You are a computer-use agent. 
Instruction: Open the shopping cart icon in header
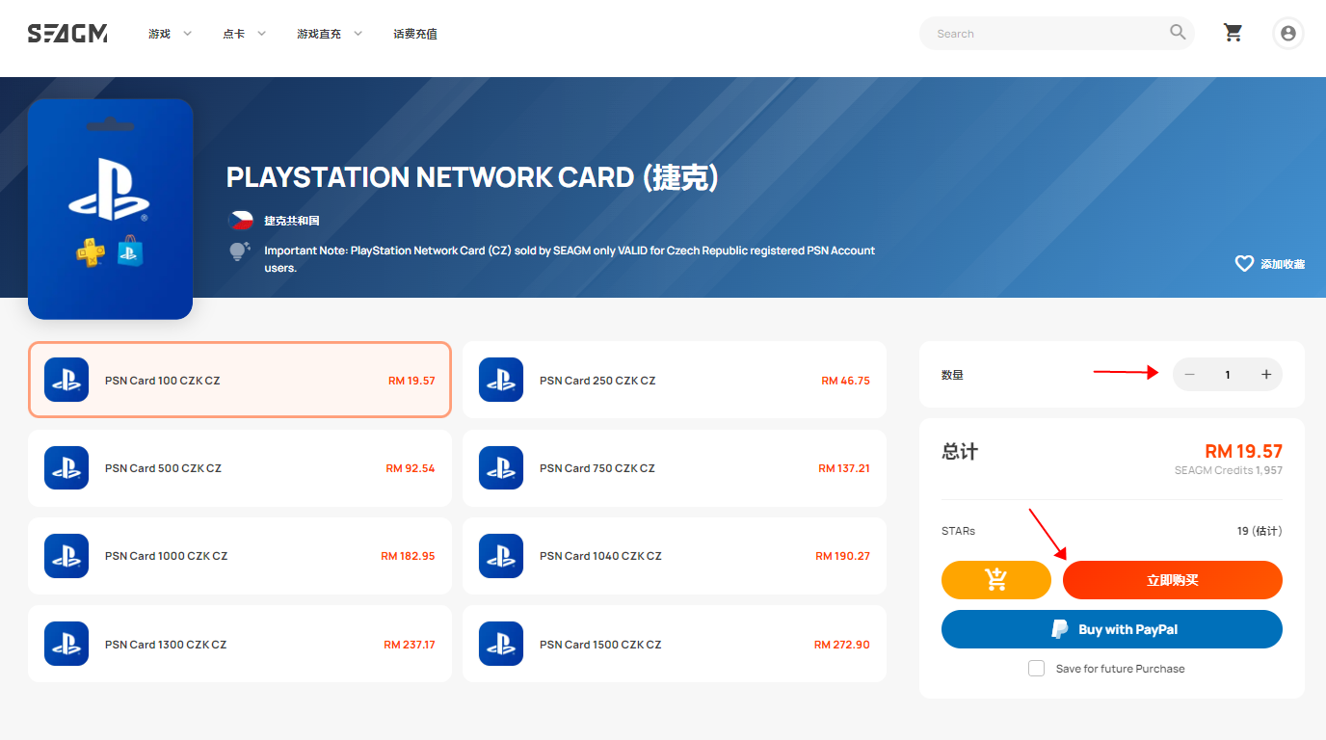(1233, 33)
